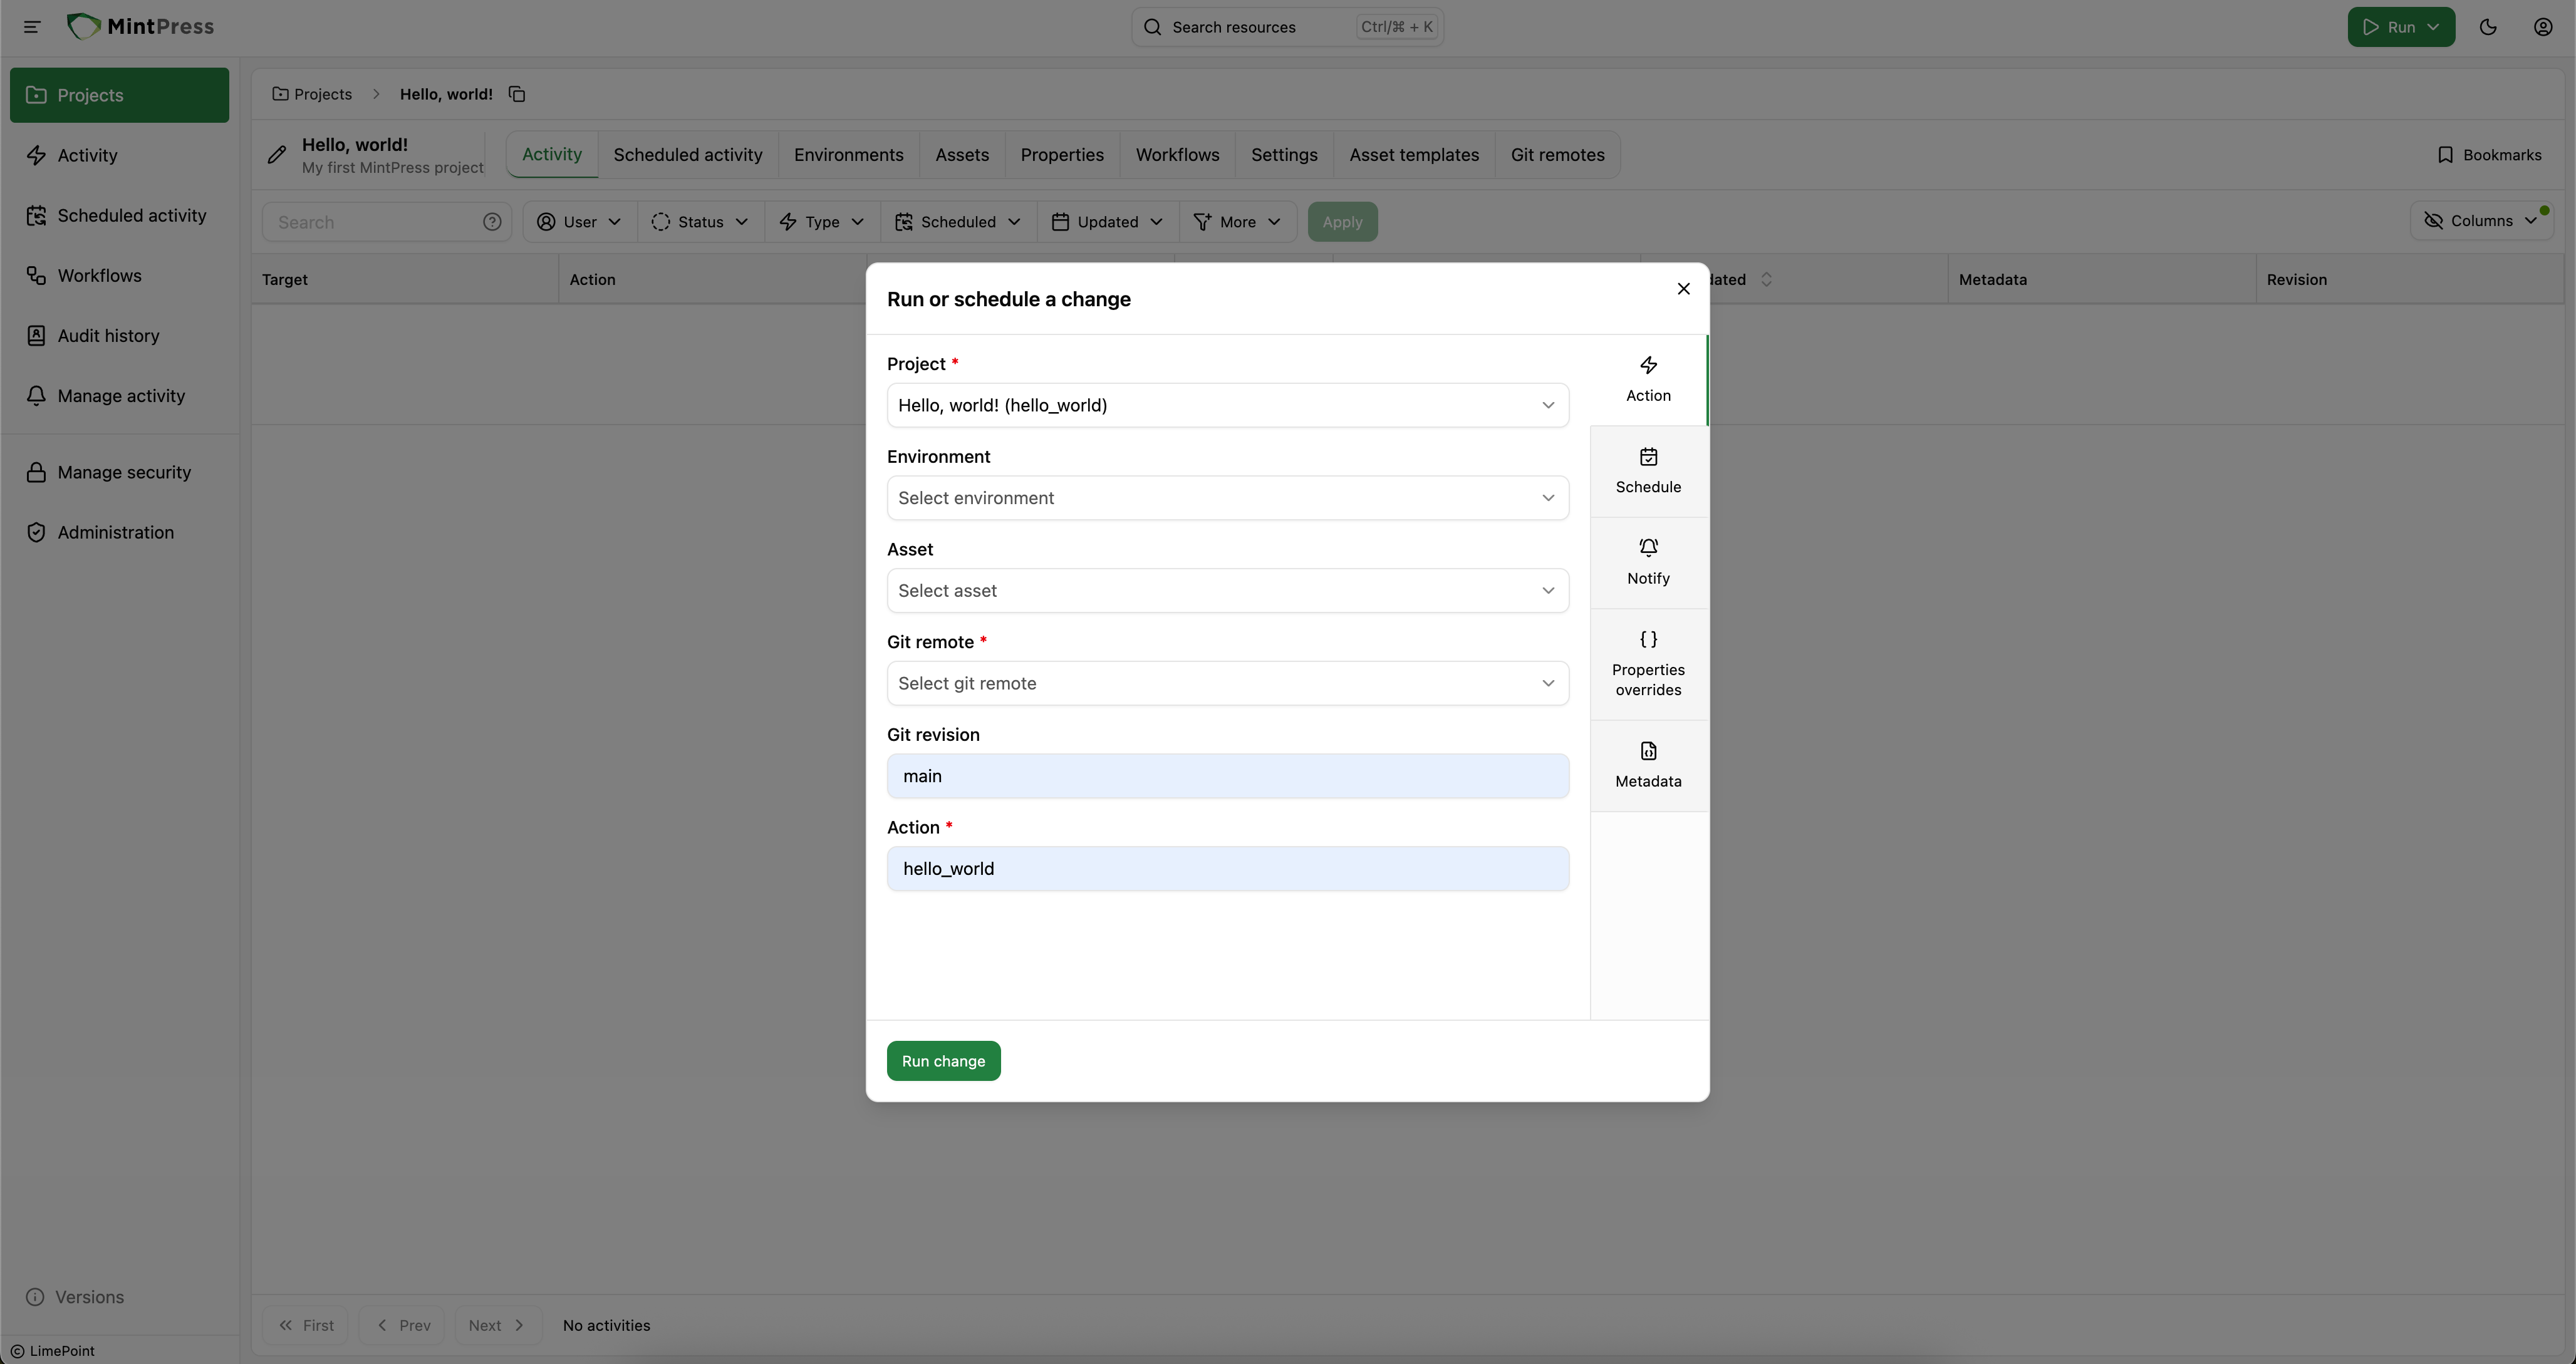Switch to Properties tab
The width and height of the screenshot is (2576, 1364).
[1062, 155]
